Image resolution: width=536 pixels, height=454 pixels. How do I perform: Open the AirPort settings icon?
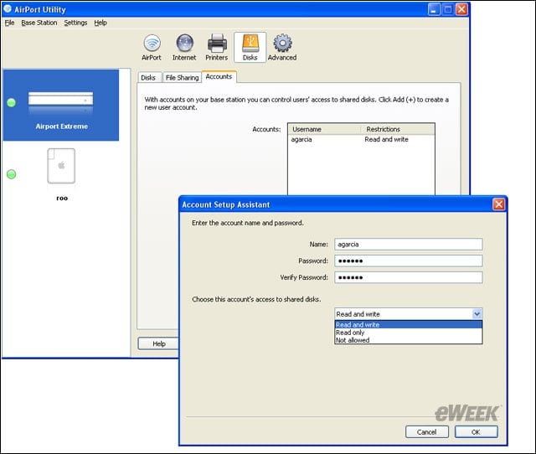(152, 47)
